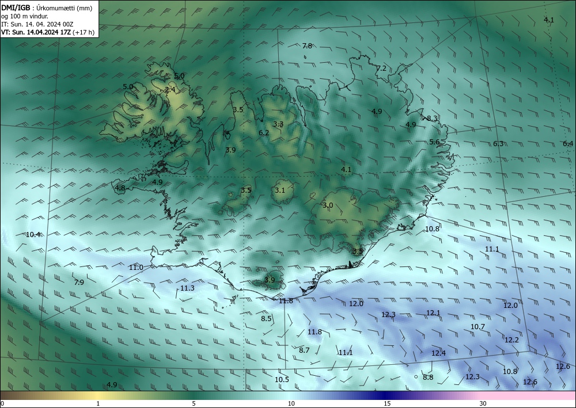Select the 3.1 value over the glacier
Screen dimensions: 576x408
pos(280,190)
